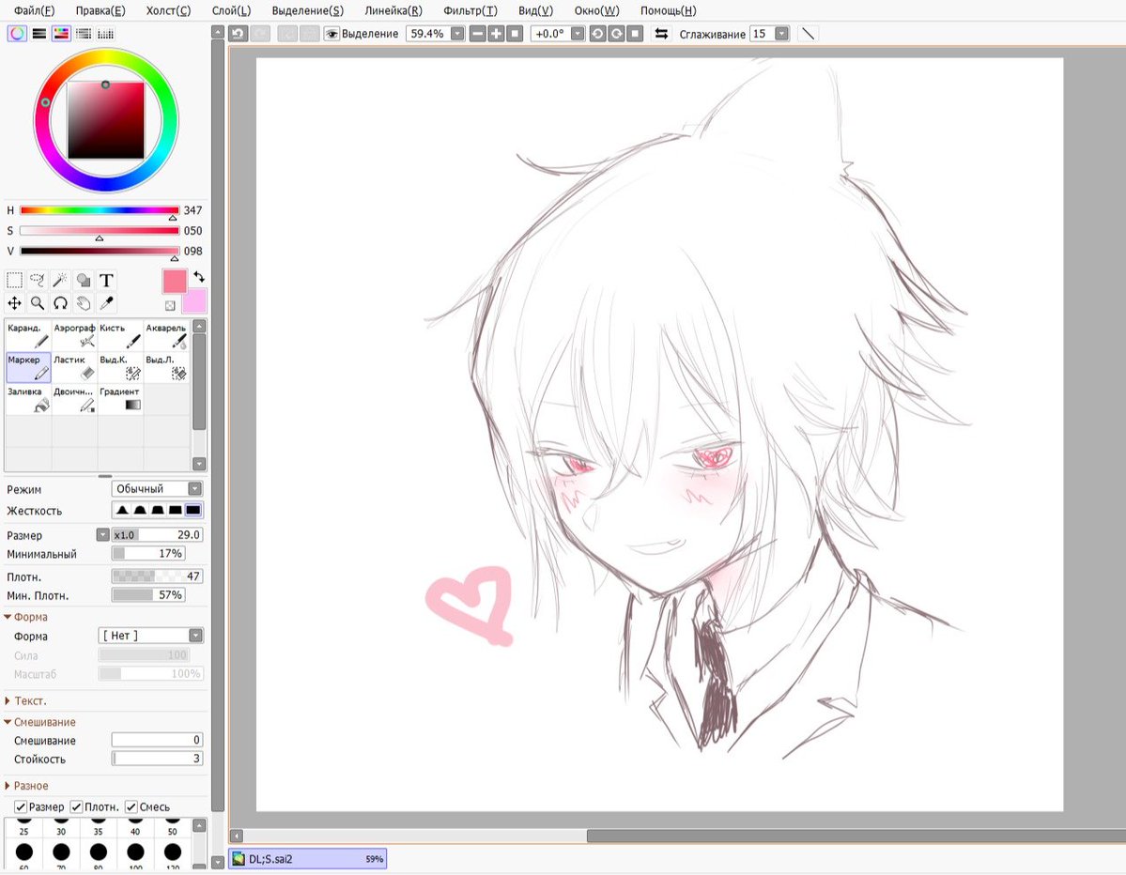Open the Слой menu
Image resolution: width=1126 pixels, height=875 pixels.
pyautogui.click(x=231, y=10)
